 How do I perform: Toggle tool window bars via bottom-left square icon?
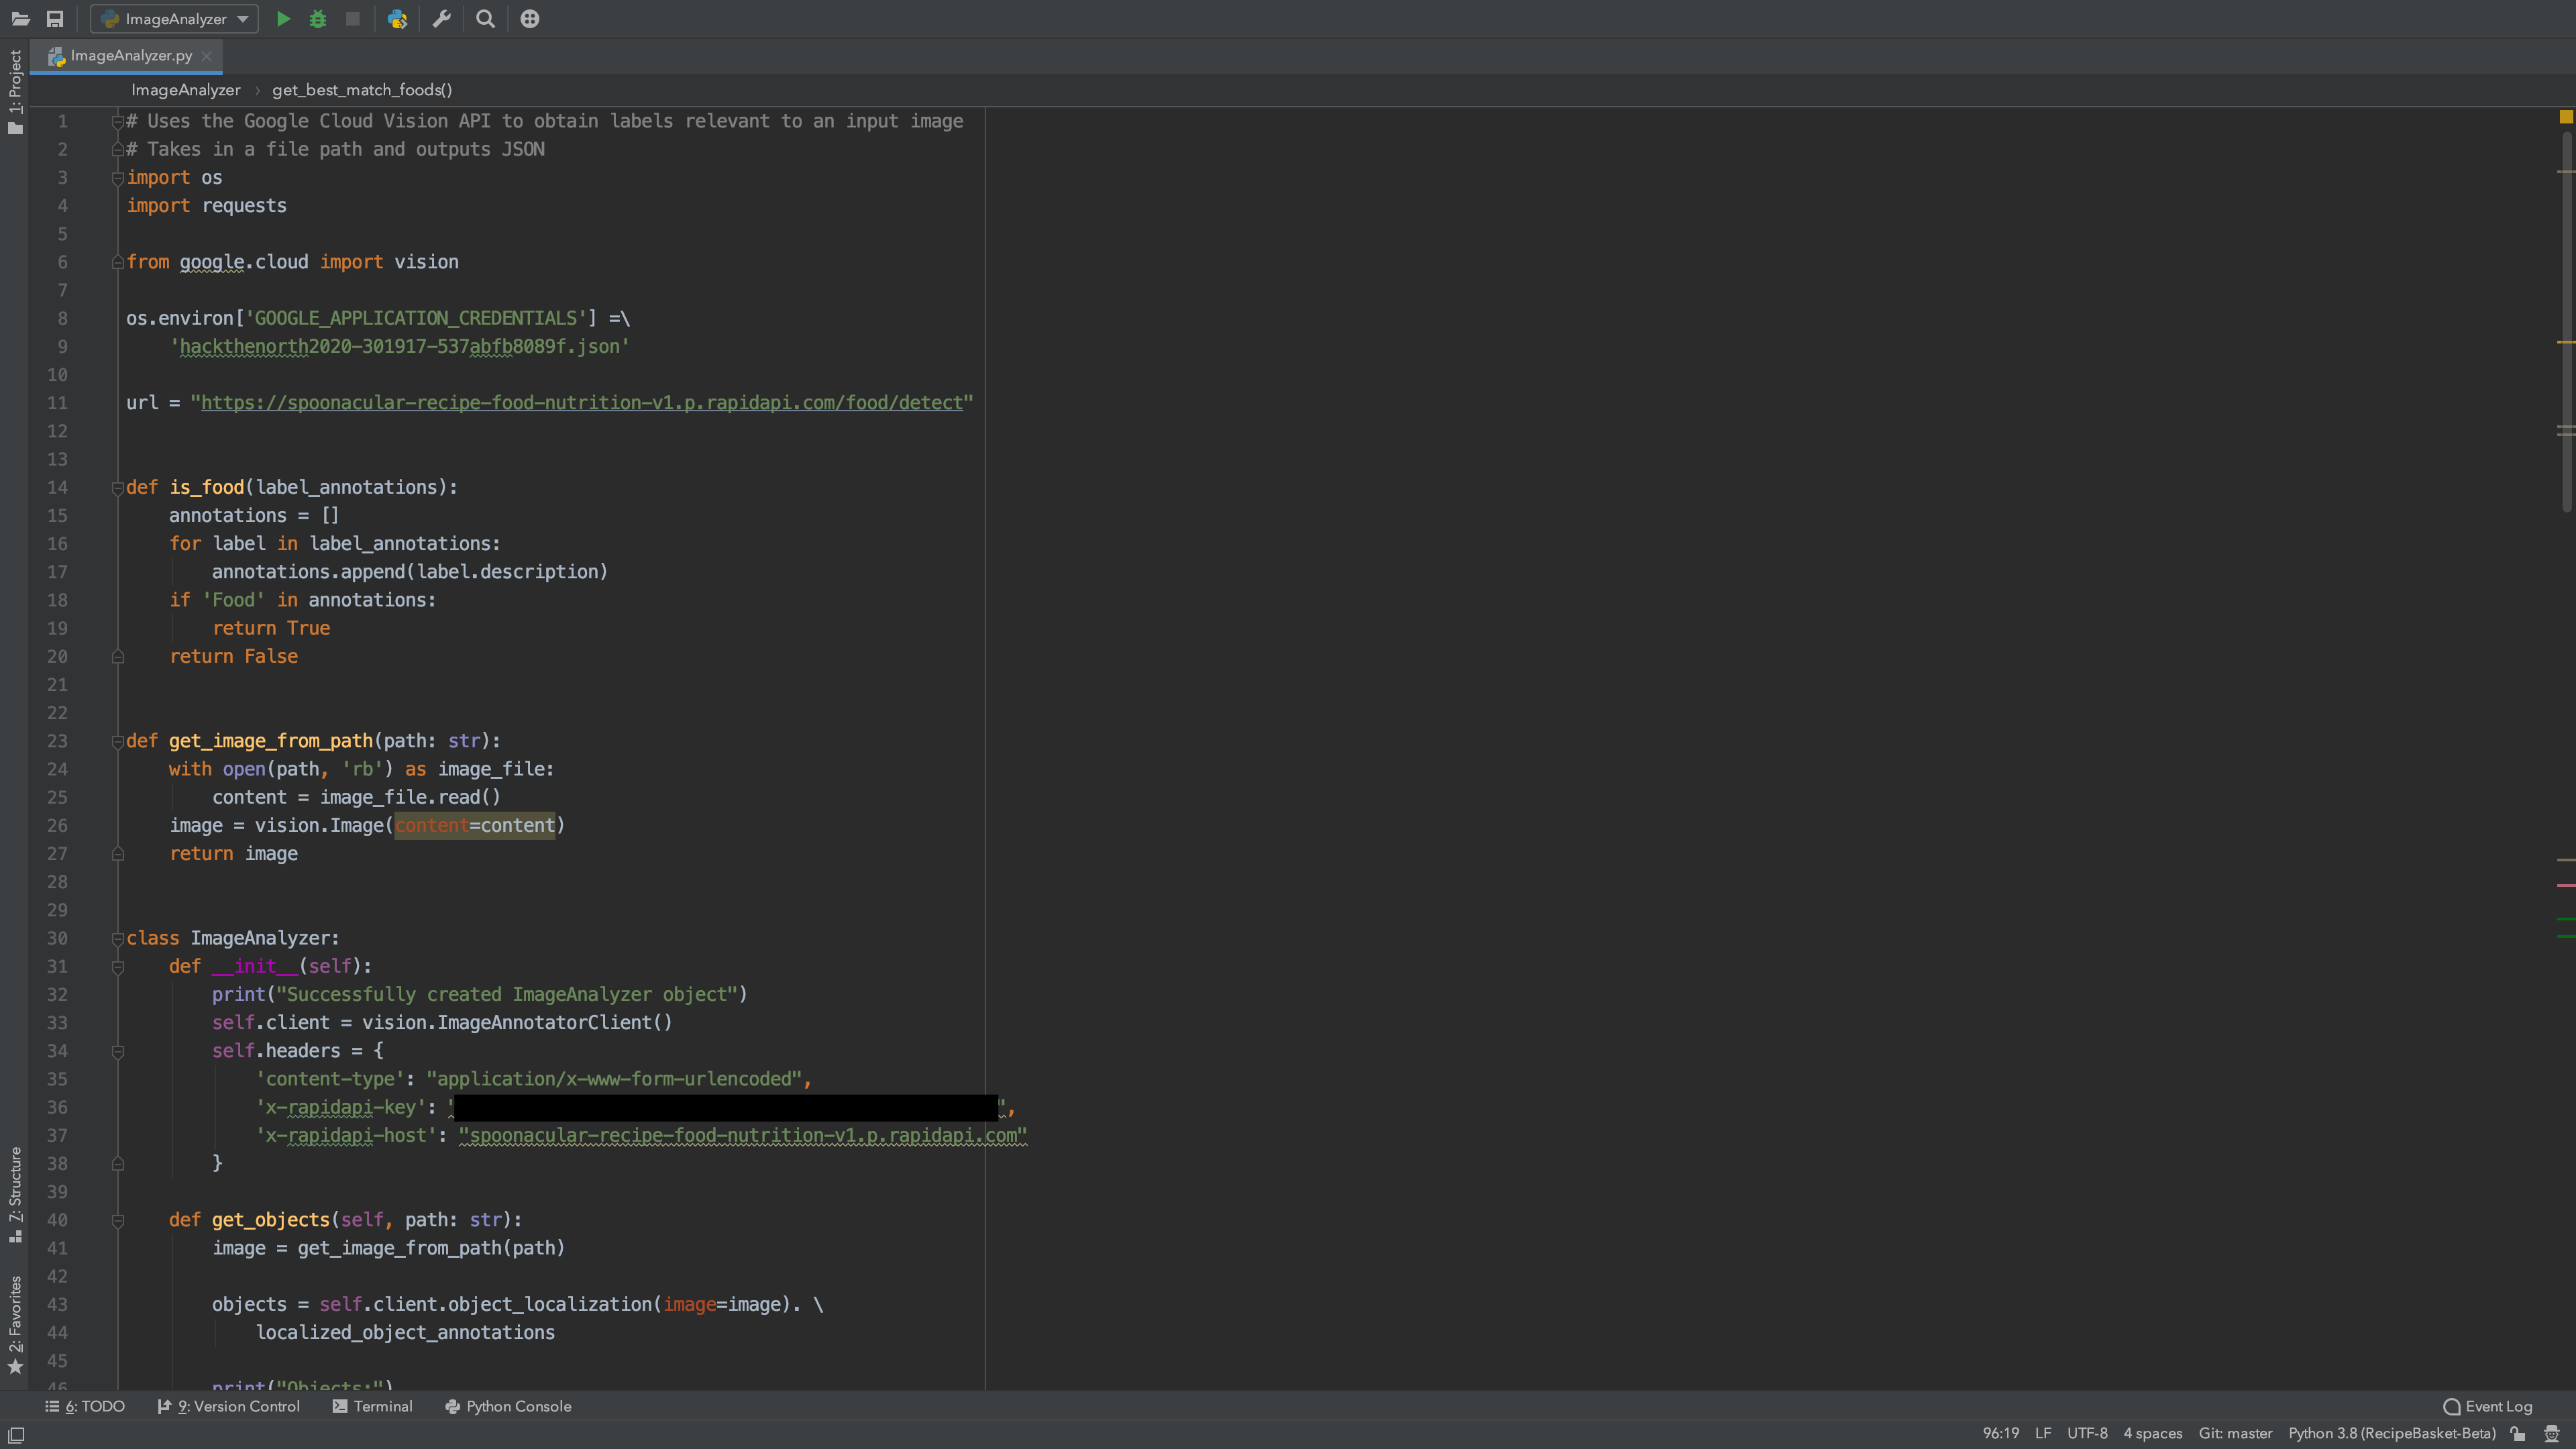click(16, 1434)
